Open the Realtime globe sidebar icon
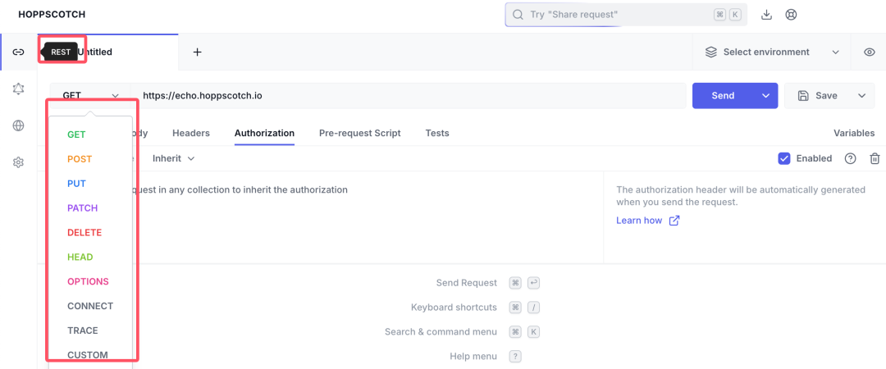Viewport: 886px width, 369px height. pos(18,125)
